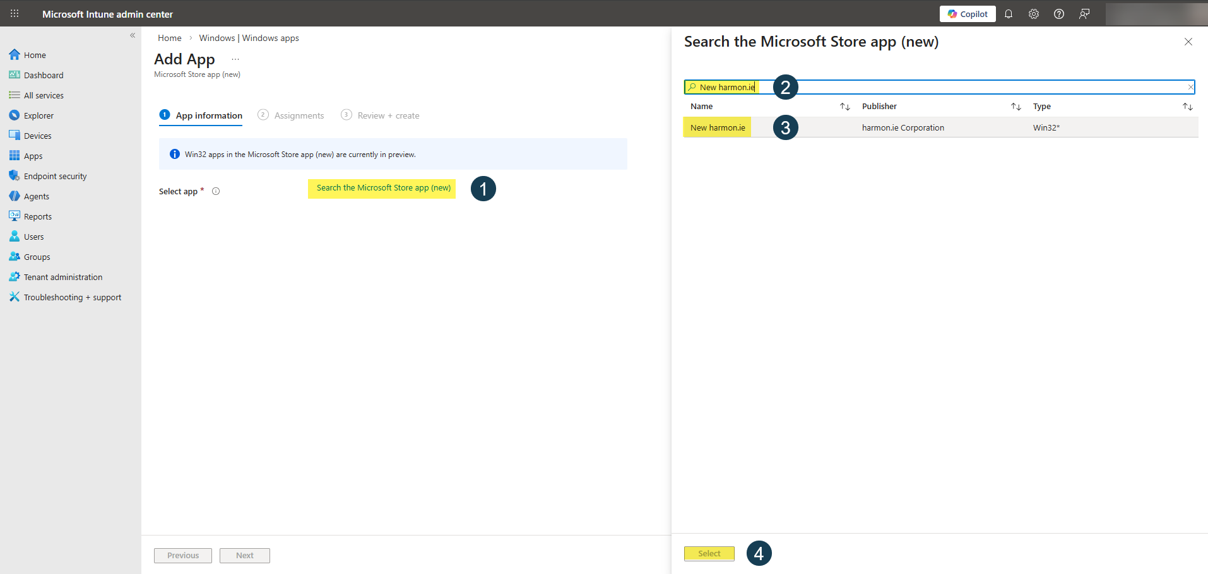Choose the New harmon.ie search result row
The width and height of the screenshot is (1208, 574).
[x=717, y=127]
